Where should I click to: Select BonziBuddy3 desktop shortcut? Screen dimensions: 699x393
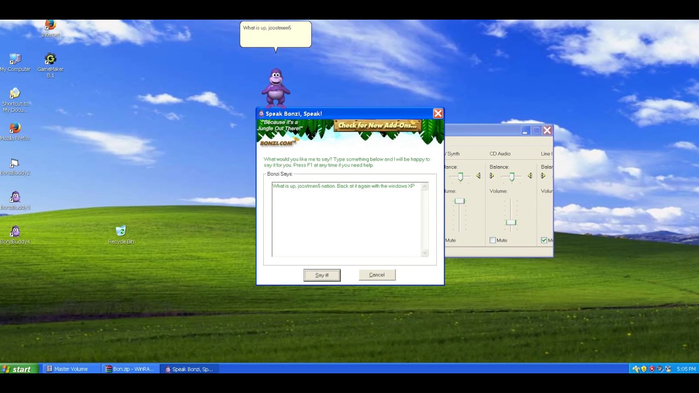(x=15, y=200)
